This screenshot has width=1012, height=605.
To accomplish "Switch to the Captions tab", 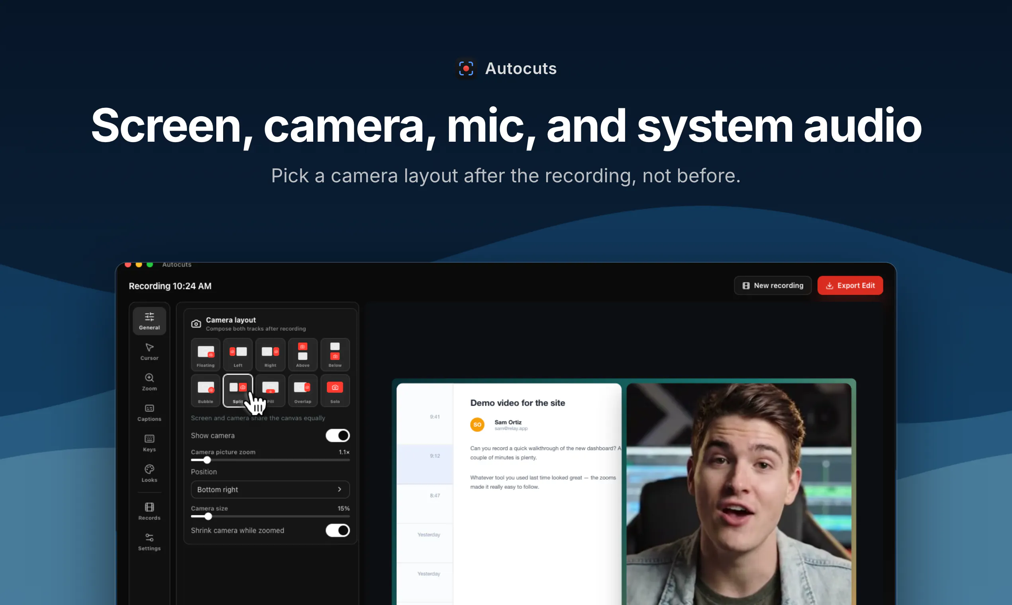I will 149,413.
